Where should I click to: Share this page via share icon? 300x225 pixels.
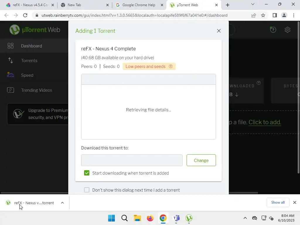(254, 15)
